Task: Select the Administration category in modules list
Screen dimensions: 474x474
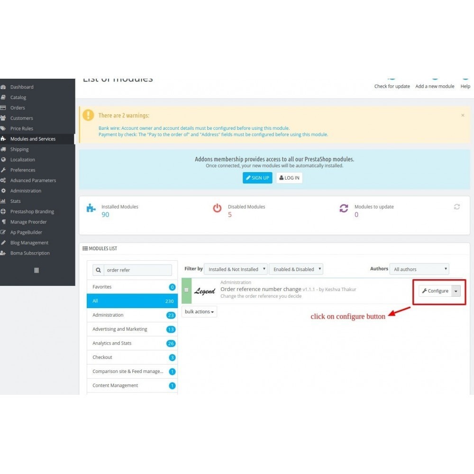Action: [x=132, y=315]
